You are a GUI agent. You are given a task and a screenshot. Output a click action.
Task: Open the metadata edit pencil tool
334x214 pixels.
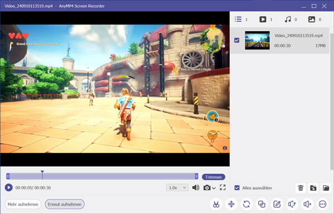pyautogui.click(x=277, y=204)
